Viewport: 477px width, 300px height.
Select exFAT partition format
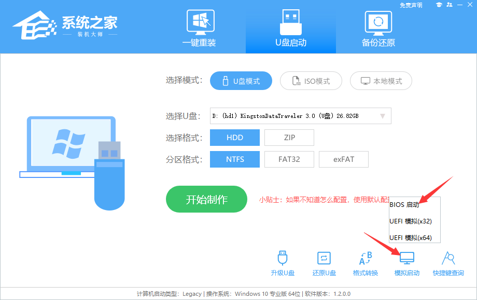tap(343, 159)
